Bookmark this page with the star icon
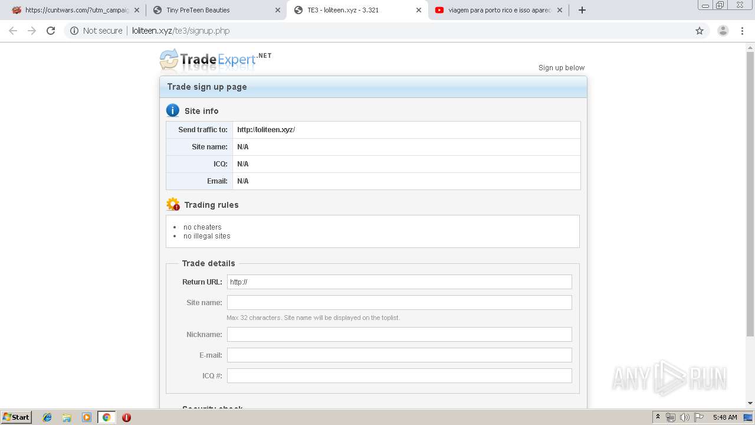 [700, 31]
